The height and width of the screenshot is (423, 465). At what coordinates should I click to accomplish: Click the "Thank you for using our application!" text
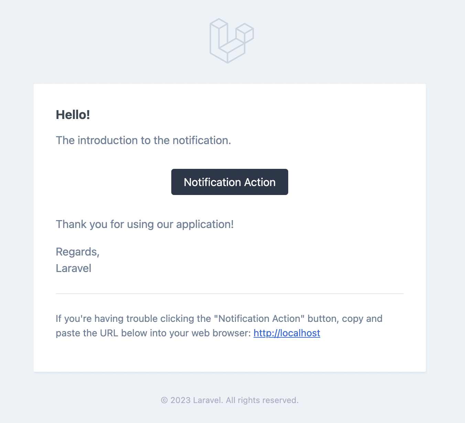point(144,224)
